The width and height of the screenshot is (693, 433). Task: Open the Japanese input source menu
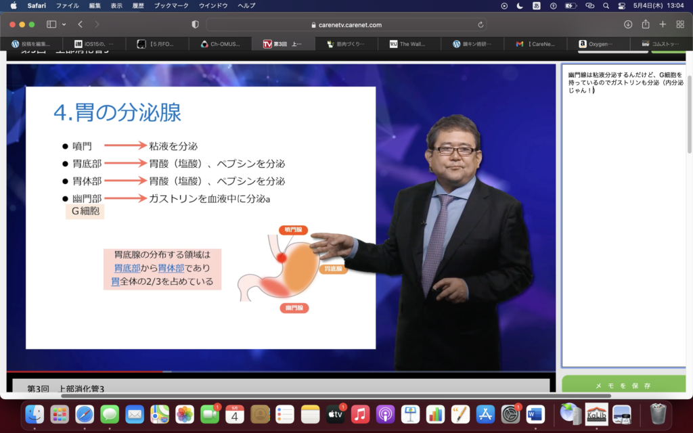tap(537, 5)
